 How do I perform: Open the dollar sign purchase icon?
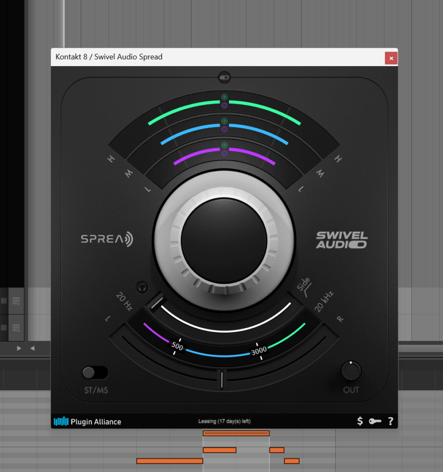[x=360, y=421]
